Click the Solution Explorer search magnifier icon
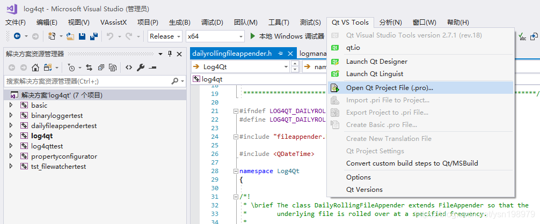The height and width of the screenshot is (224, 540). click(175, 81)
